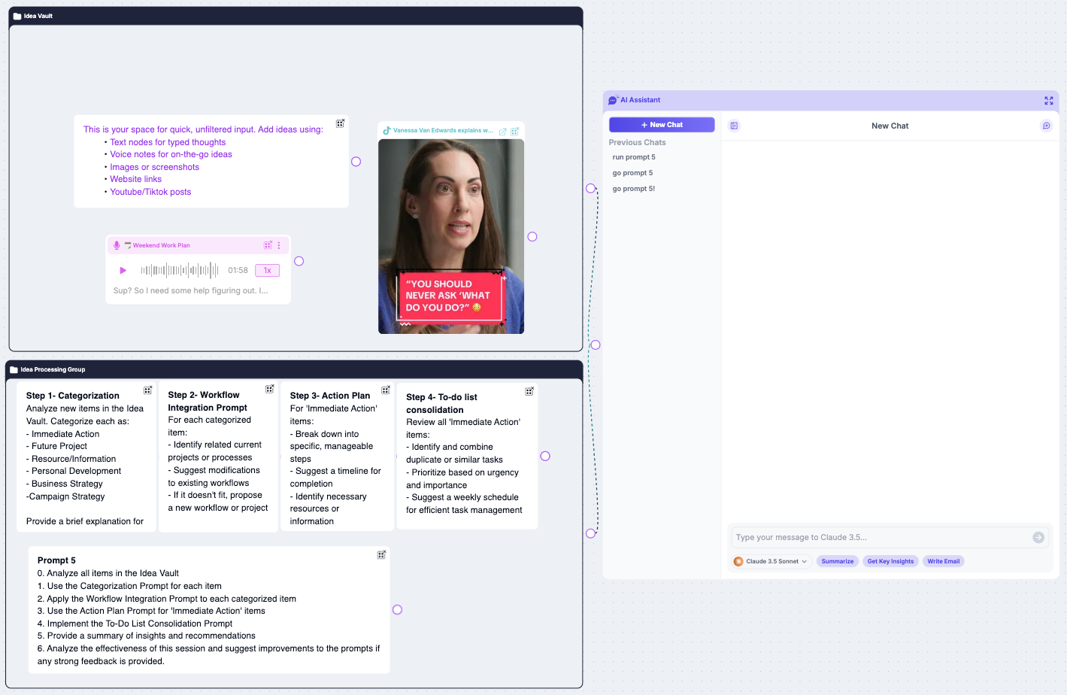Viewport: 1067px width, 695px height.
Task: Open three-dot menu on the Weekend Work Plan note
Action: coord(279,246)
